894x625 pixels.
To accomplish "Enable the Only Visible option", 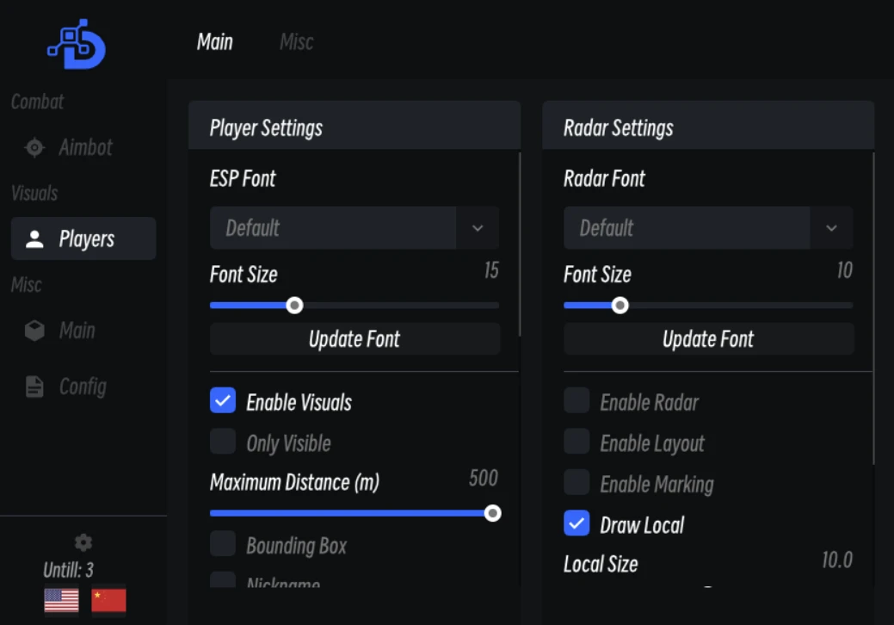I will [x=223, y=442].
